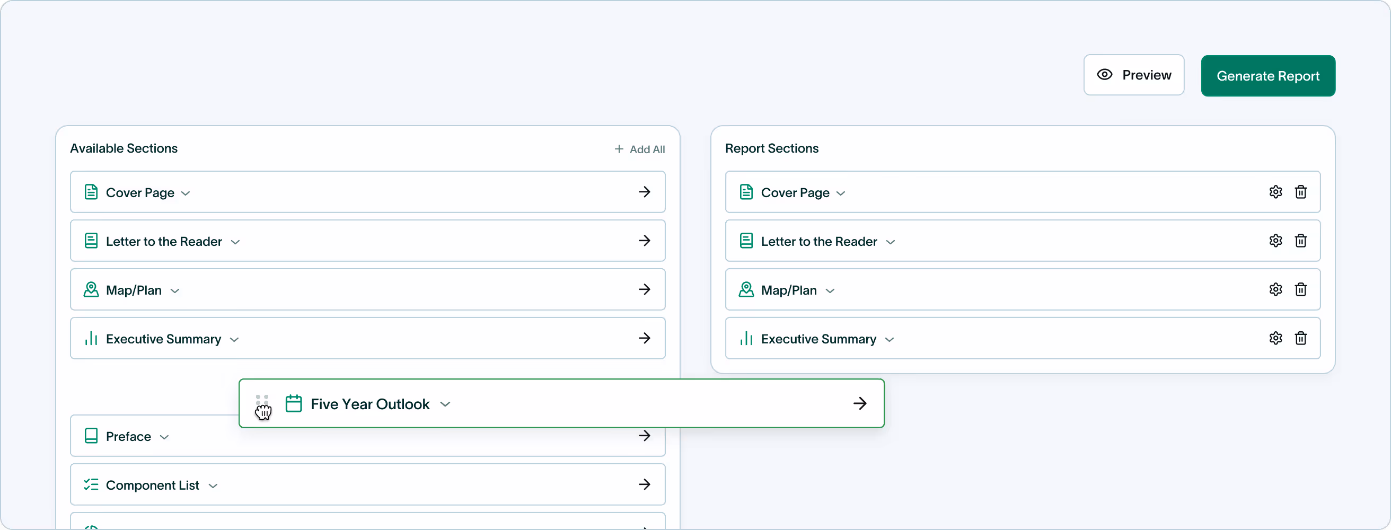Click Generate Report
Viewport: 1391px width, 530px height.
1267,76
